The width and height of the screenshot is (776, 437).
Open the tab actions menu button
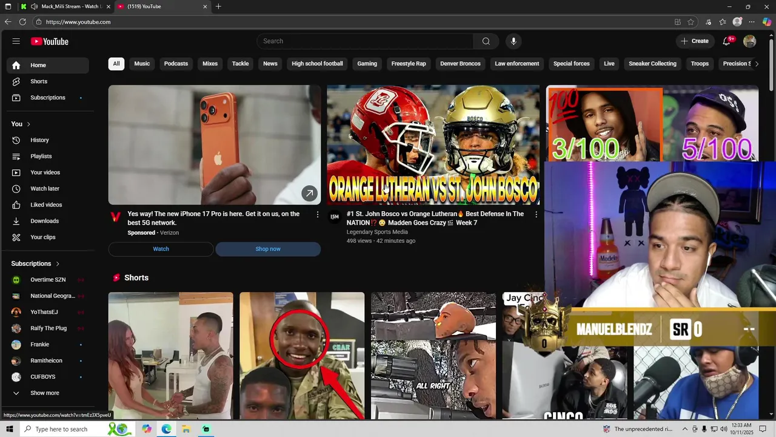click(x=8, y=7)
